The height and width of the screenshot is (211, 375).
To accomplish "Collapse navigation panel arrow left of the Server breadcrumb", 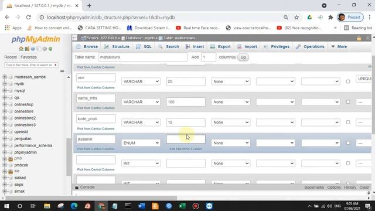I will click(74, 38).
